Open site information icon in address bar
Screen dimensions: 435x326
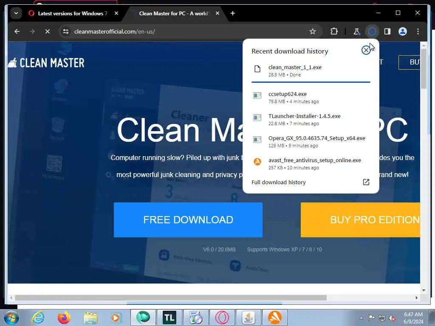[66, 31]
